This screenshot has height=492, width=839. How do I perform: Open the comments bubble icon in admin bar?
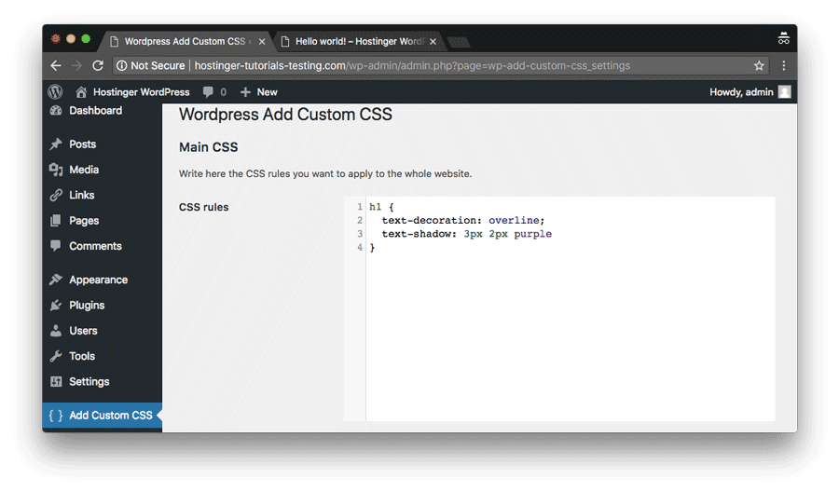pyautogui.click(x=208, y=92)
